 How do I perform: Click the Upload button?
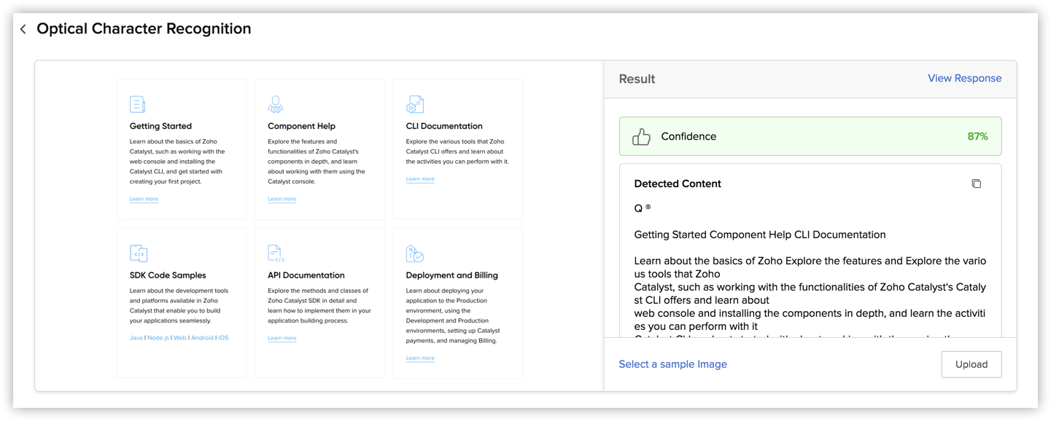pyautogui.click(x=972, y=364)
